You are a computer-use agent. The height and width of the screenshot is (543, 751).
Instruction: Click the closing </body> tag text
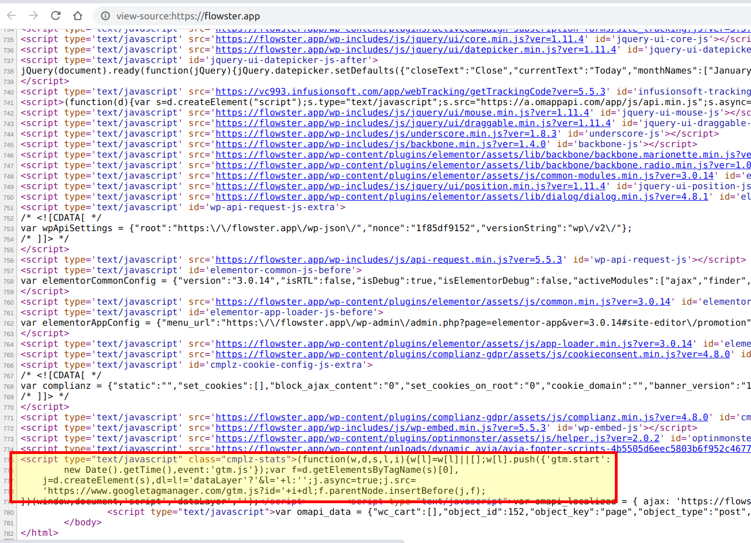(83, 523)
